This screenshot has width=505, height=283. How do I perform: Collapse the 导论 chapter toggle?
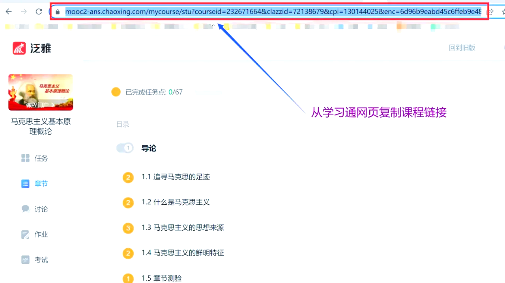coord(125,148)
